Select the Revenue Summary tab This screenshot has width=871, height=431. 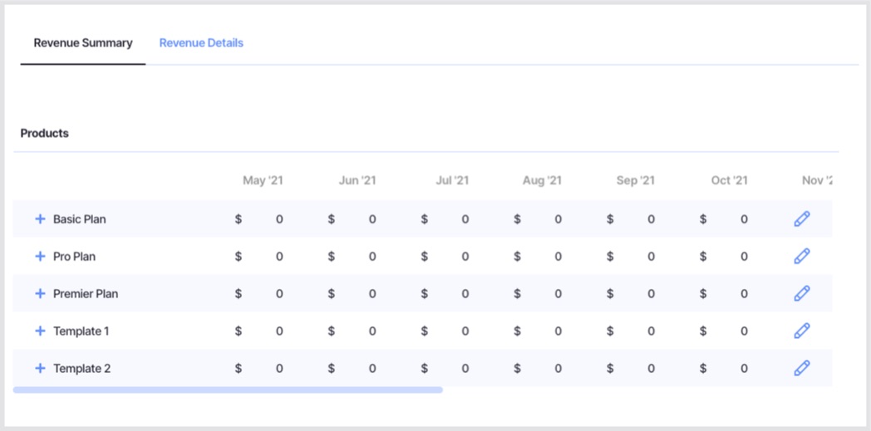(83, 43)
